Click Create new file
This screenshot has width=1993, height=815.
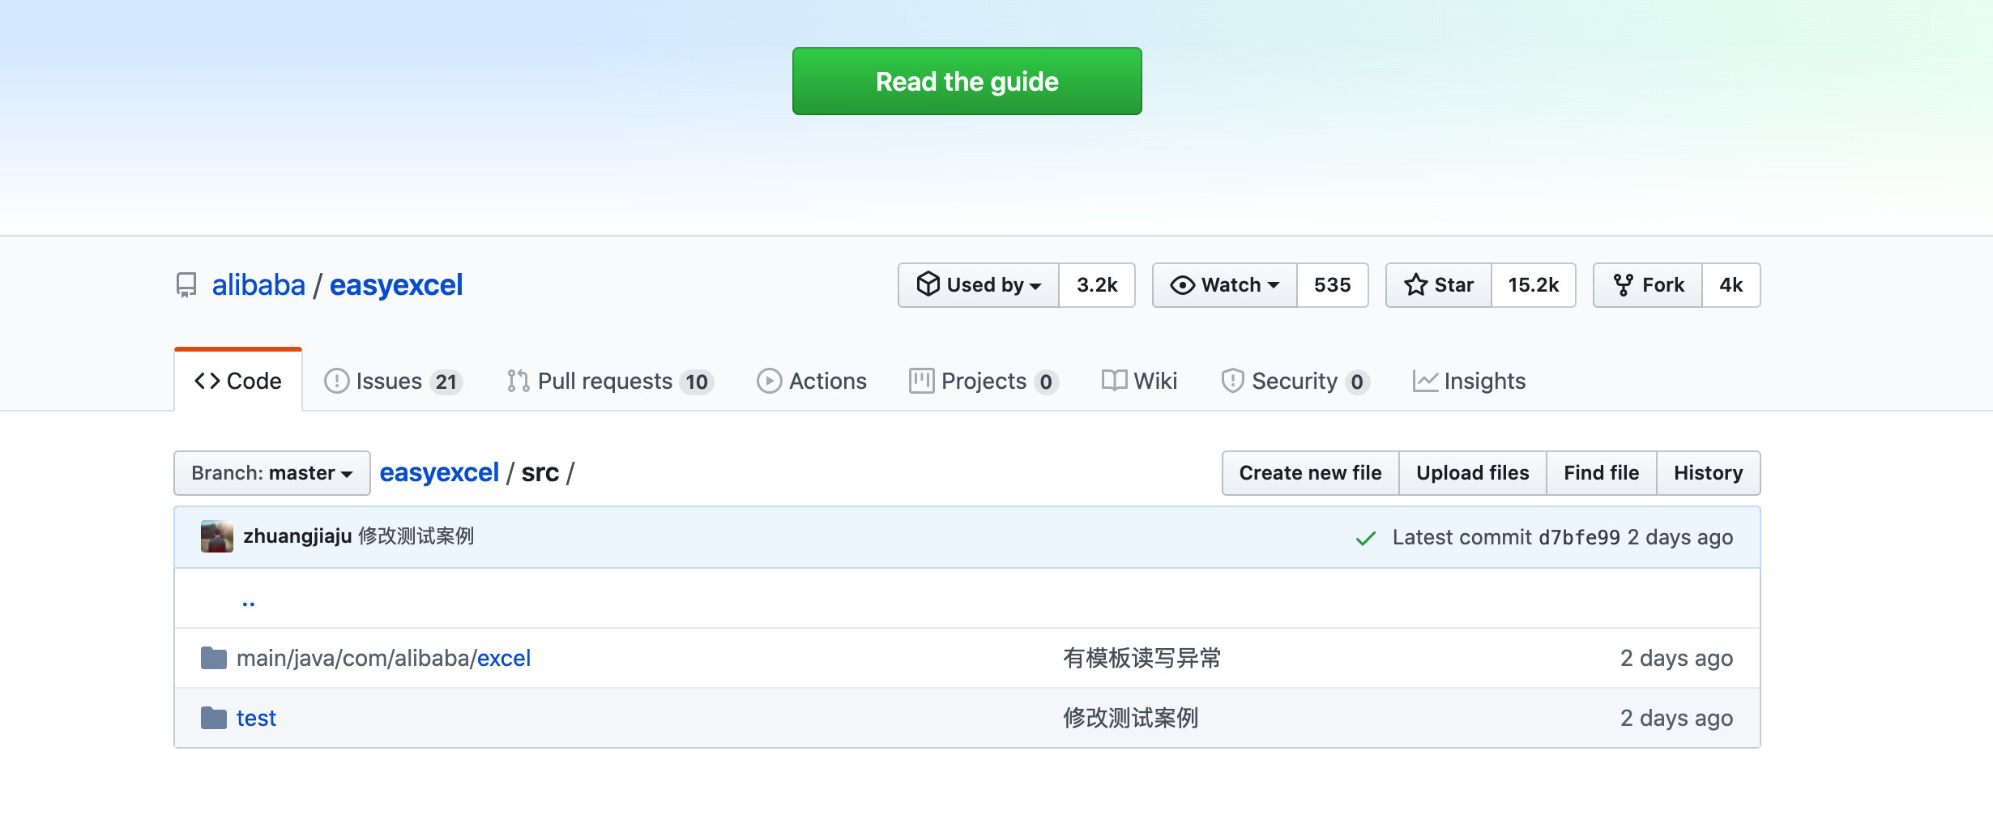[x=1311, y=473]
